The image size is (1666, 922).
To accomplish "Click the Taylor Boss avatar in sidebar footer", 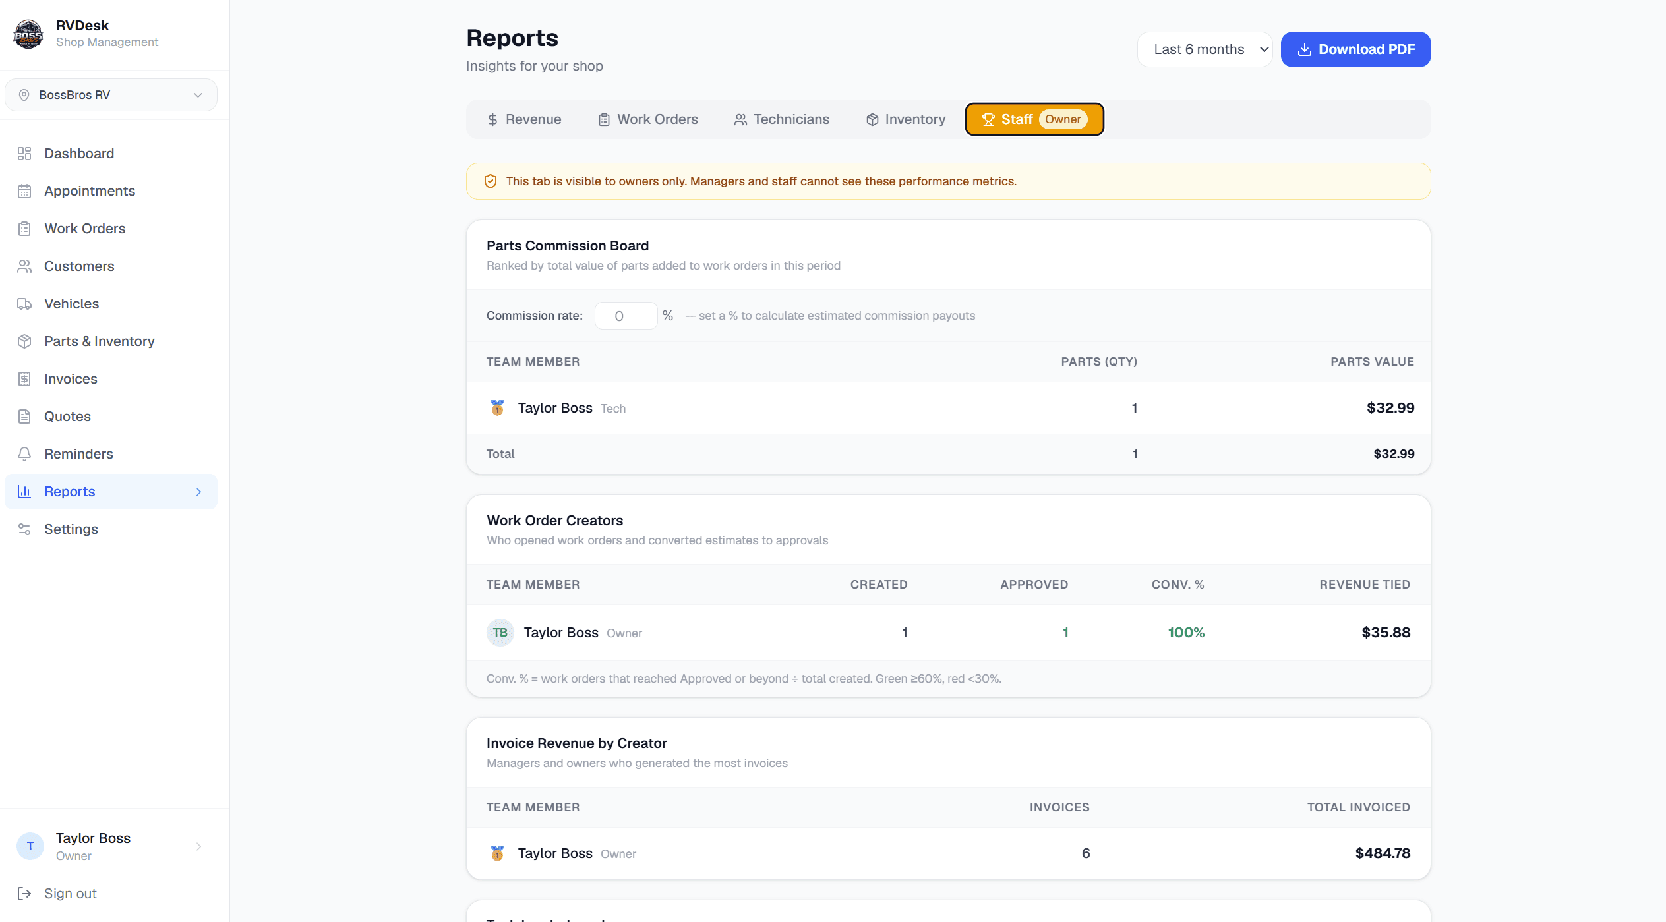I will pyautogui.click(x=30, y=846).
